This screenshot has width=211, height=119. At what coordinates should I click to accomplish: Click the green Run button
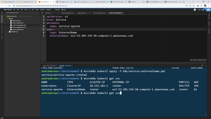(64, 10)
